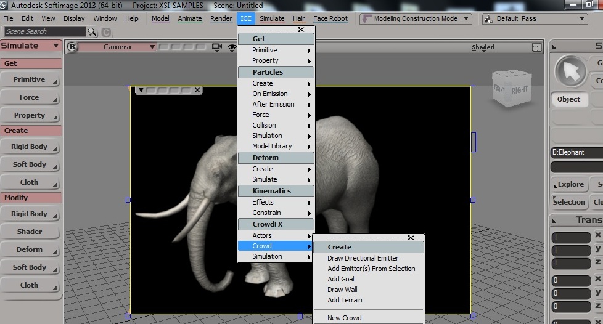The width and height of the screenshot is (603, 324).
Task: Tear off the Crowd submenu scissors icon
Action: [411, 238]
